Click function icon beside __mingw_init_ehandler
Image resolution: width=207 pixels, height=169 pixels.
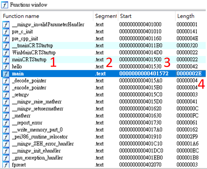click(6, 151)
